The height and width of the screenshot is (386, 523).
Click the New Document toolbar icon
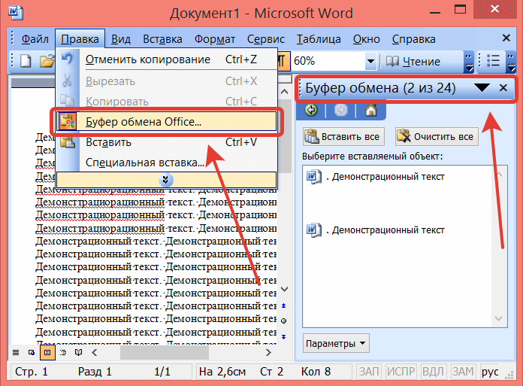tap(26, 61)
